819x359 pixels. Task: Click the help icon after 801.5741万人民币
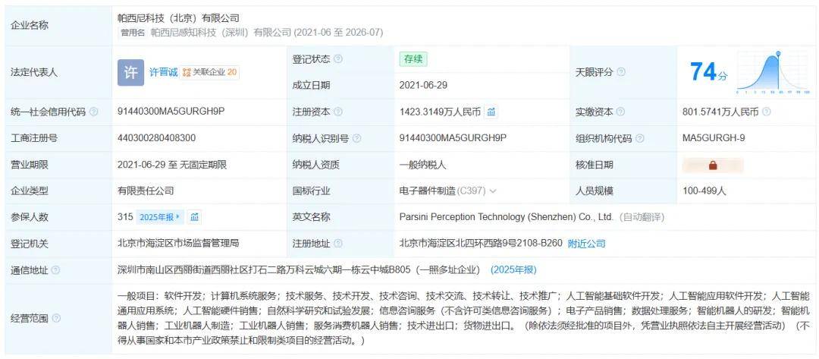(766, 112)
